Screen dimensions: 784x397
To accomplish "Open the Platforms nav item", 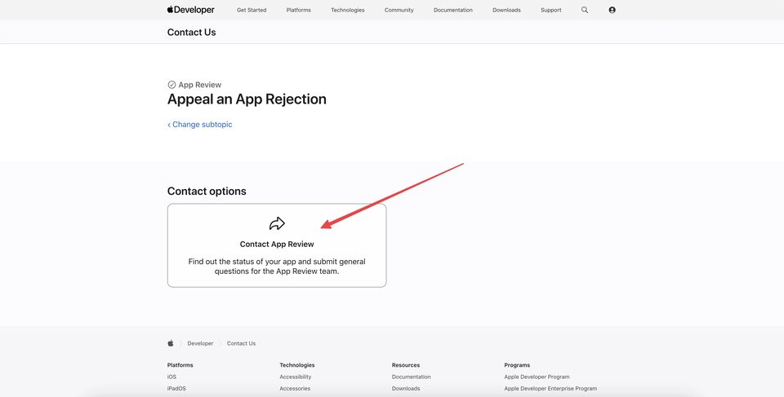I will (299, 10).
